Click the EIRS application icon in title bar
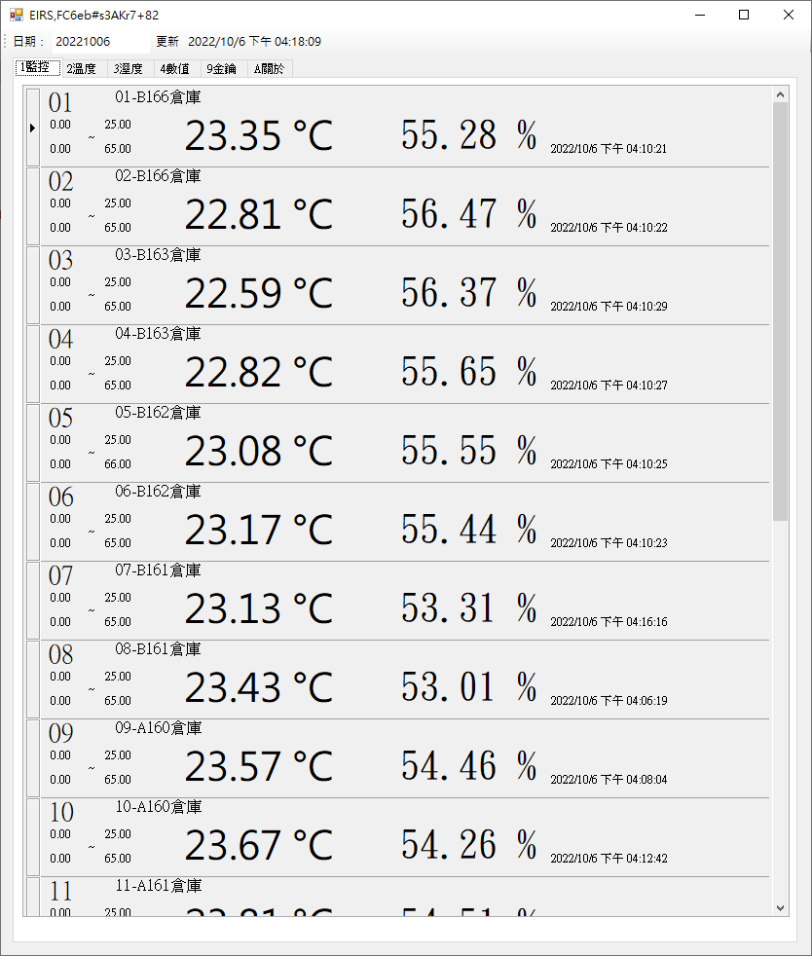812x956 pixels. point(17,16)
